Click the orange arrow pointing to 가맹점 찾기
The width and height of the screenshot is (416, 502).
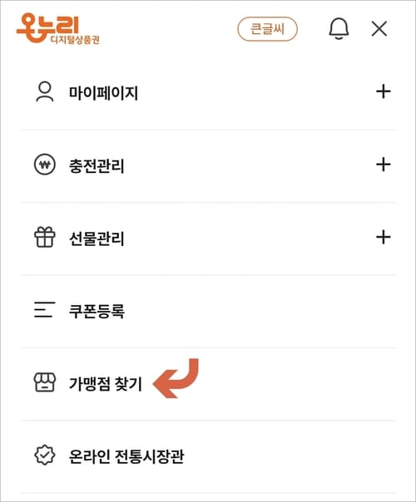[176, 378]
